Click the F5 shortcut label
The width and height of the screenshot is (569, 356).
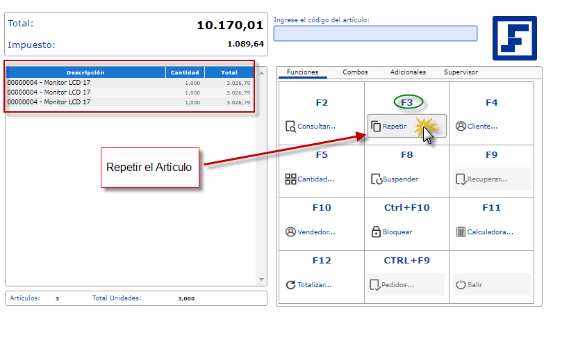[x=322, y=155]
